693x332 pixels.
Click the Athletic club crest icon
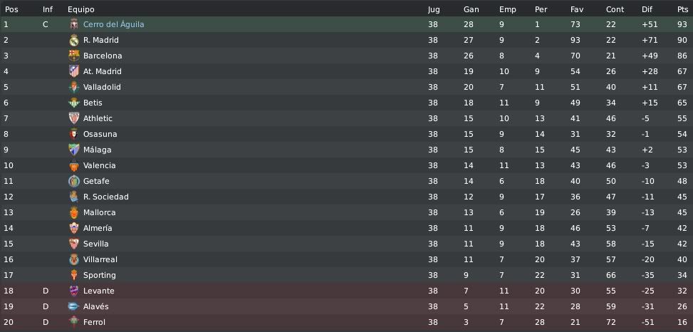click(74, 118)
